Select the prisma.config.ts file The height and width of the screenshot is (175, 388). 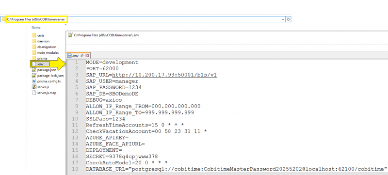click(47, 81)
